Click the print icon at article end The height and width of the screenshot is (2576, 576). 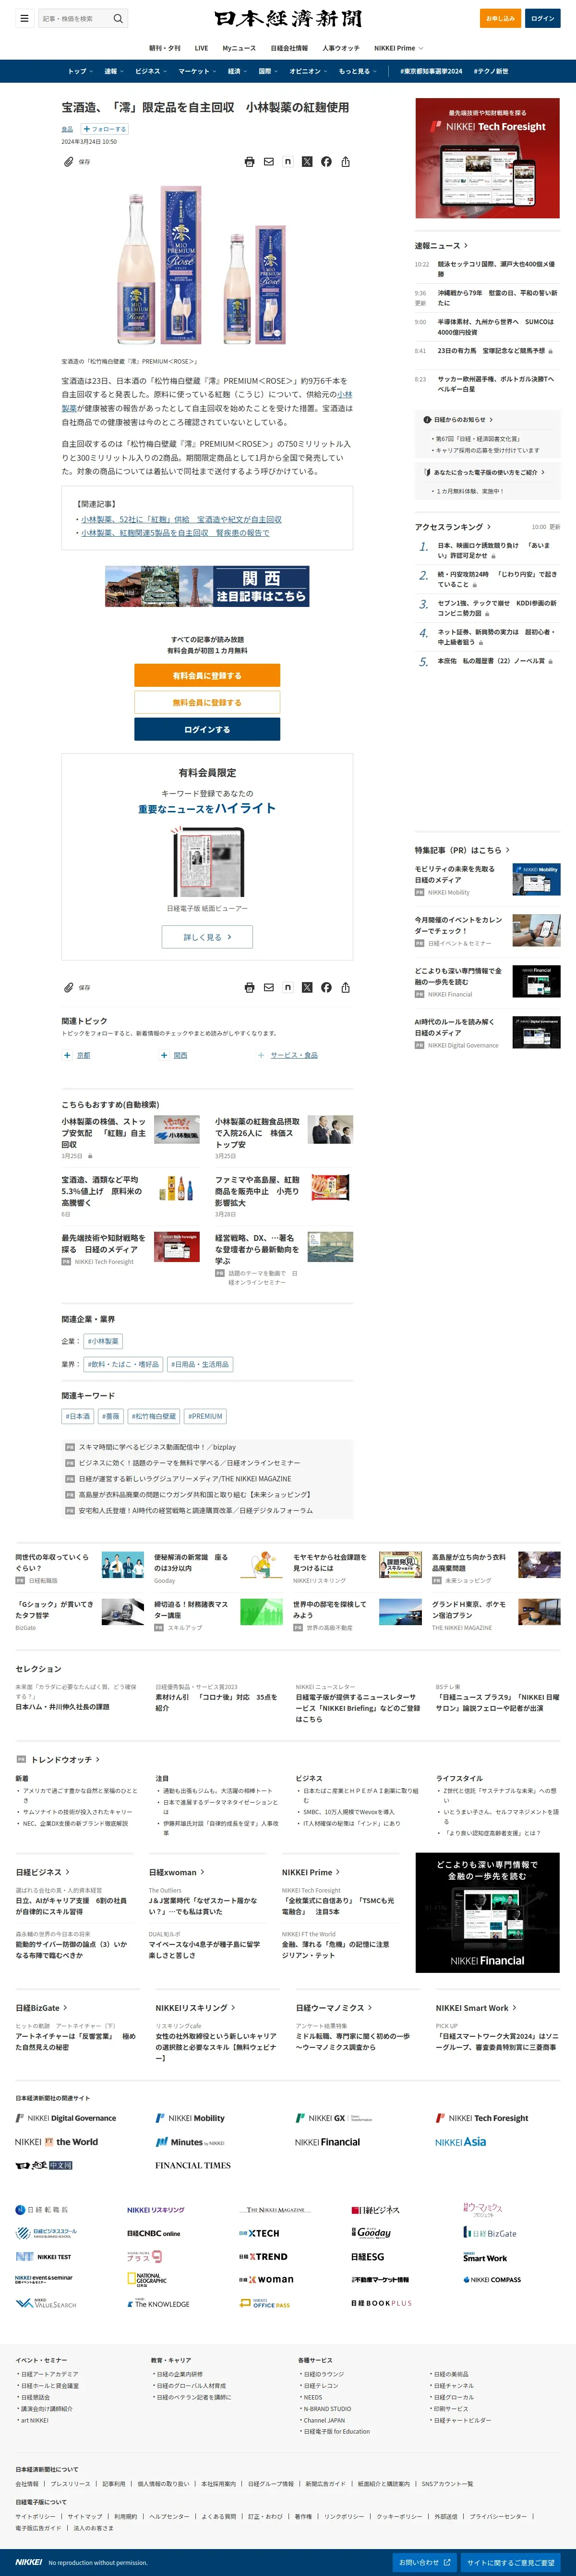(250, 987)
